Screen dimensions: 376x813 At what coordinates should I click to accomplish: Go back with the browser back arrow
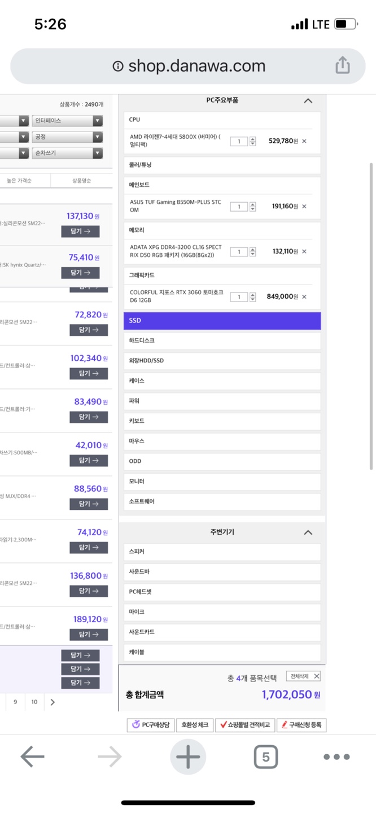(x=32, y=757)
